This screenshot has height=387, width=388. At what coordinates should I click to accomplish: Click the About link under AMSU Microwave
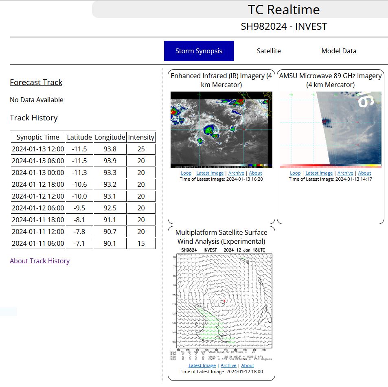(364, 173)
